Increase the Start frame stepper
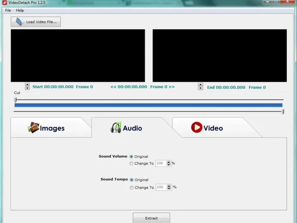The height and width of the screenshot is (223, 297). pyautogui.click(x=27, y=85)
